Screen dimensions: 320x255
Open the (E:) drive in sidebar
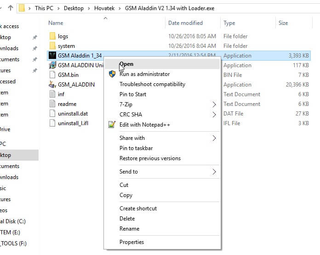coord(10,232)
